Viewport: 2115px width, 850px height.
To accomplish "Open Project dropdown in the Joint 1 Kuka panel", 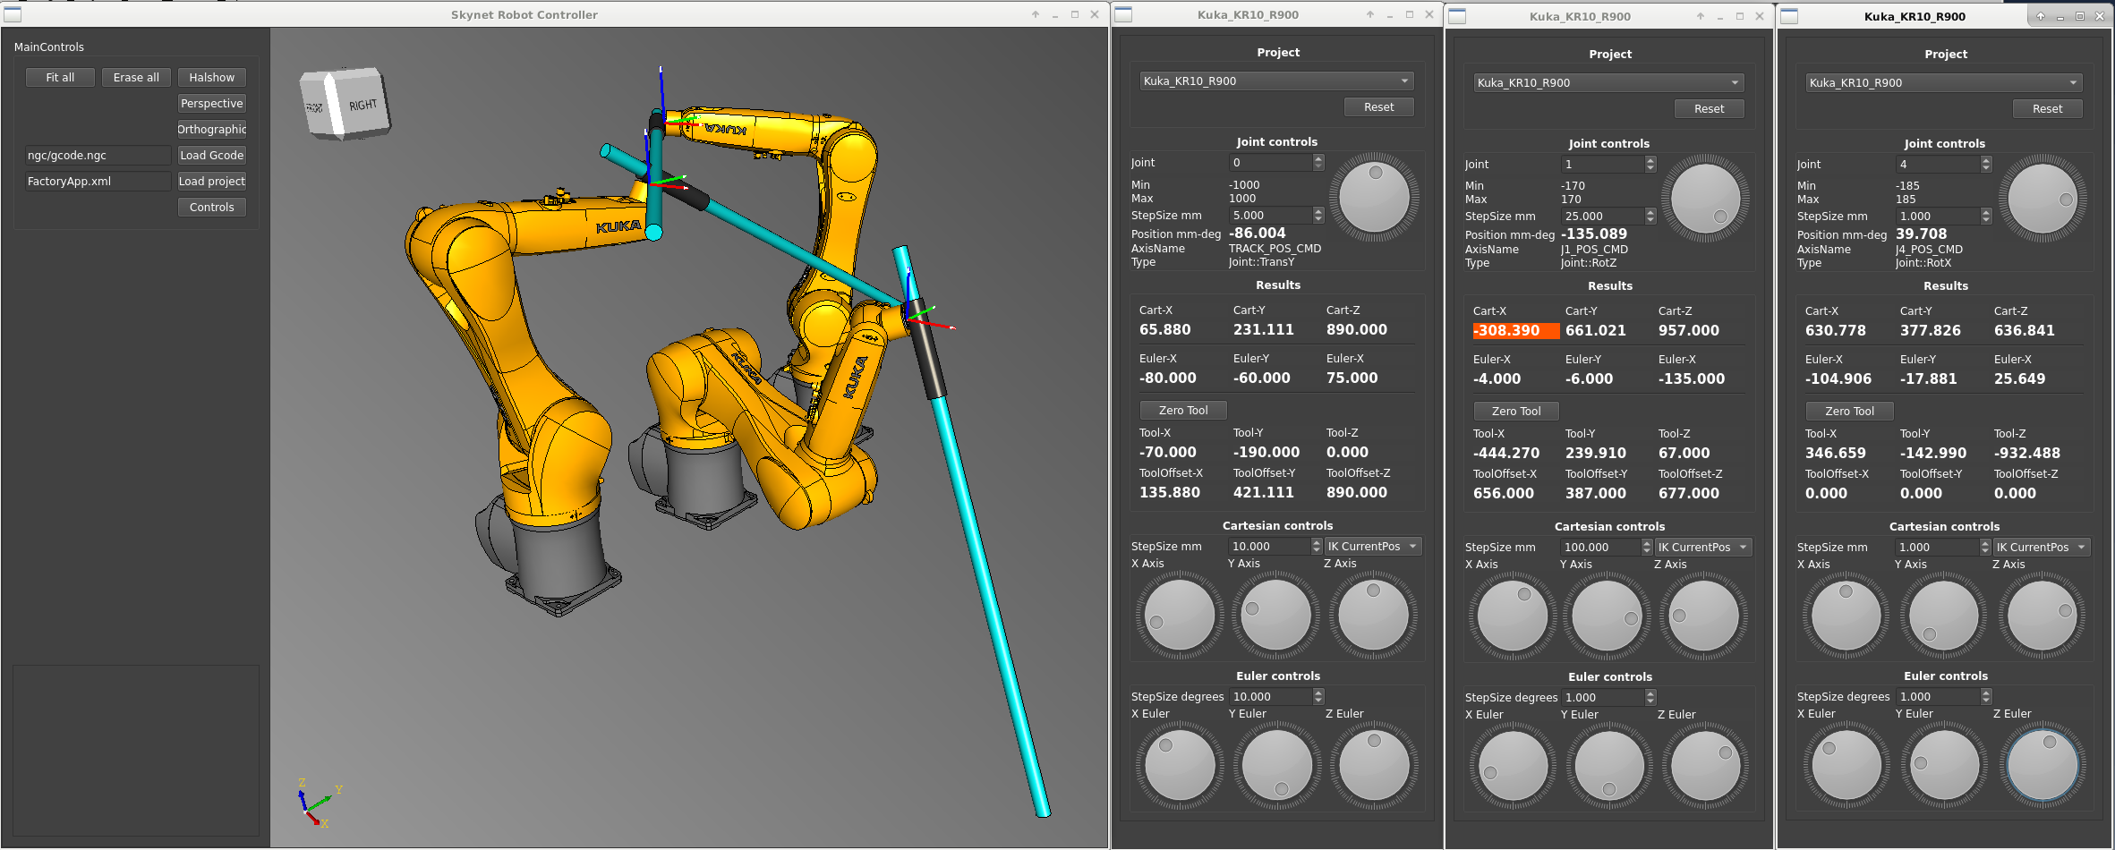I will tap(1608, 83).
